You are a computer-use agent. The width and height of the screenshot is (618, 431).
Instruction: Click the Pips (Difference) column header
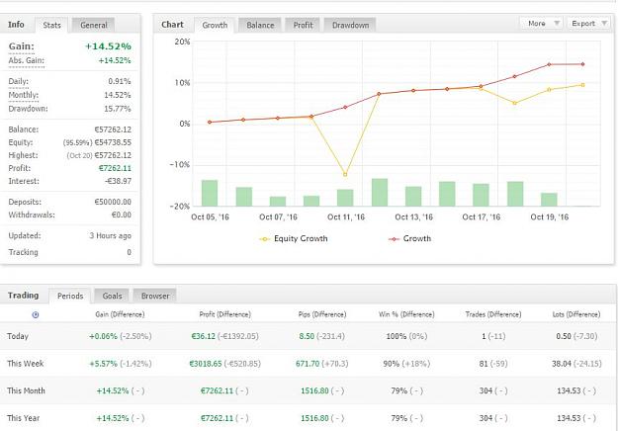322,314
